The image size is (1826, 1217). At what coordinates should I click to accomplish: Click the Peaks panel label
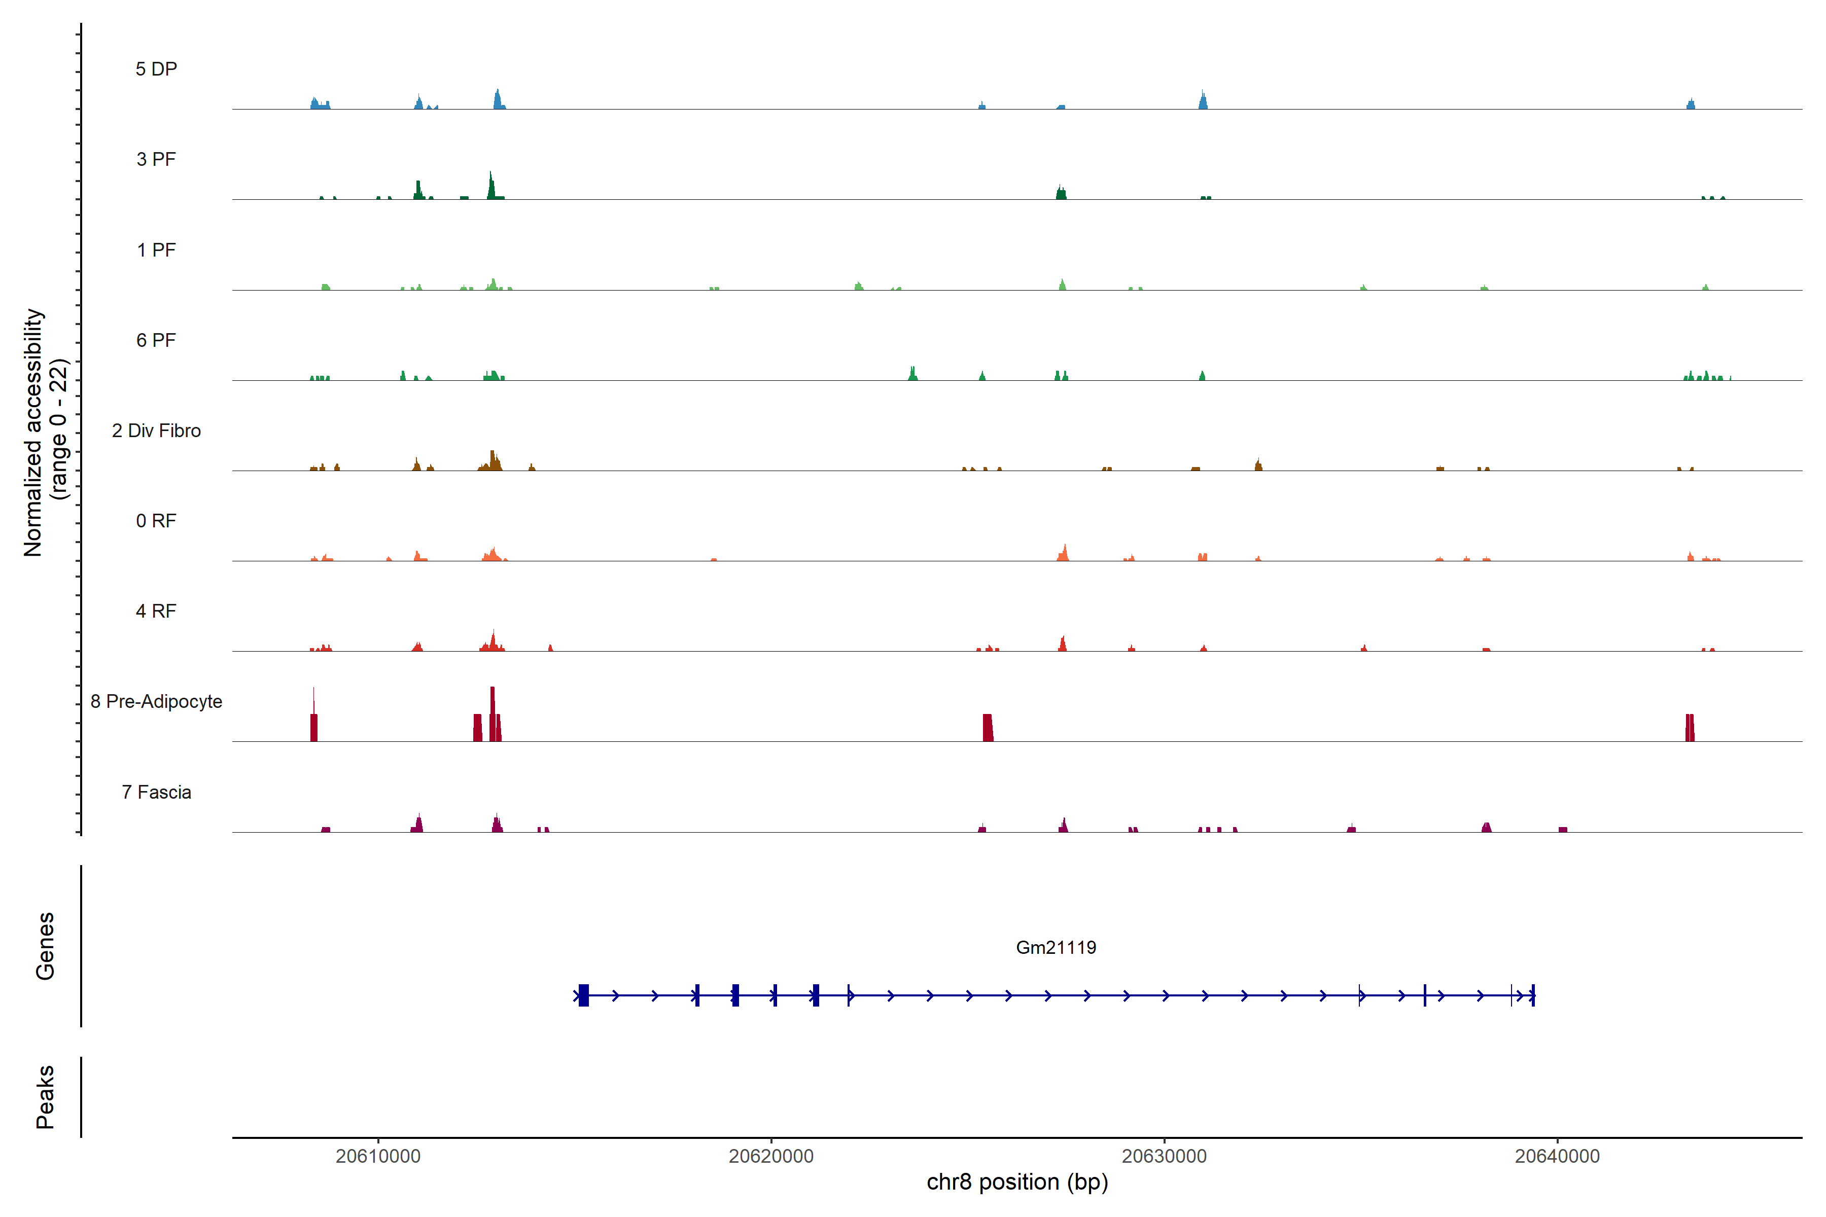click(x=45, y=1097)
